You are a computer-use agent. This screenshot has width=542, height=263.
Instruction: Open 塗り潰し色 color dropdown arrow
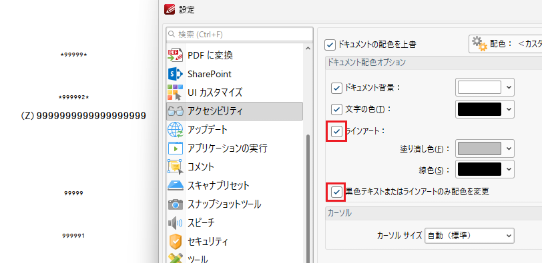click(509, 148)
